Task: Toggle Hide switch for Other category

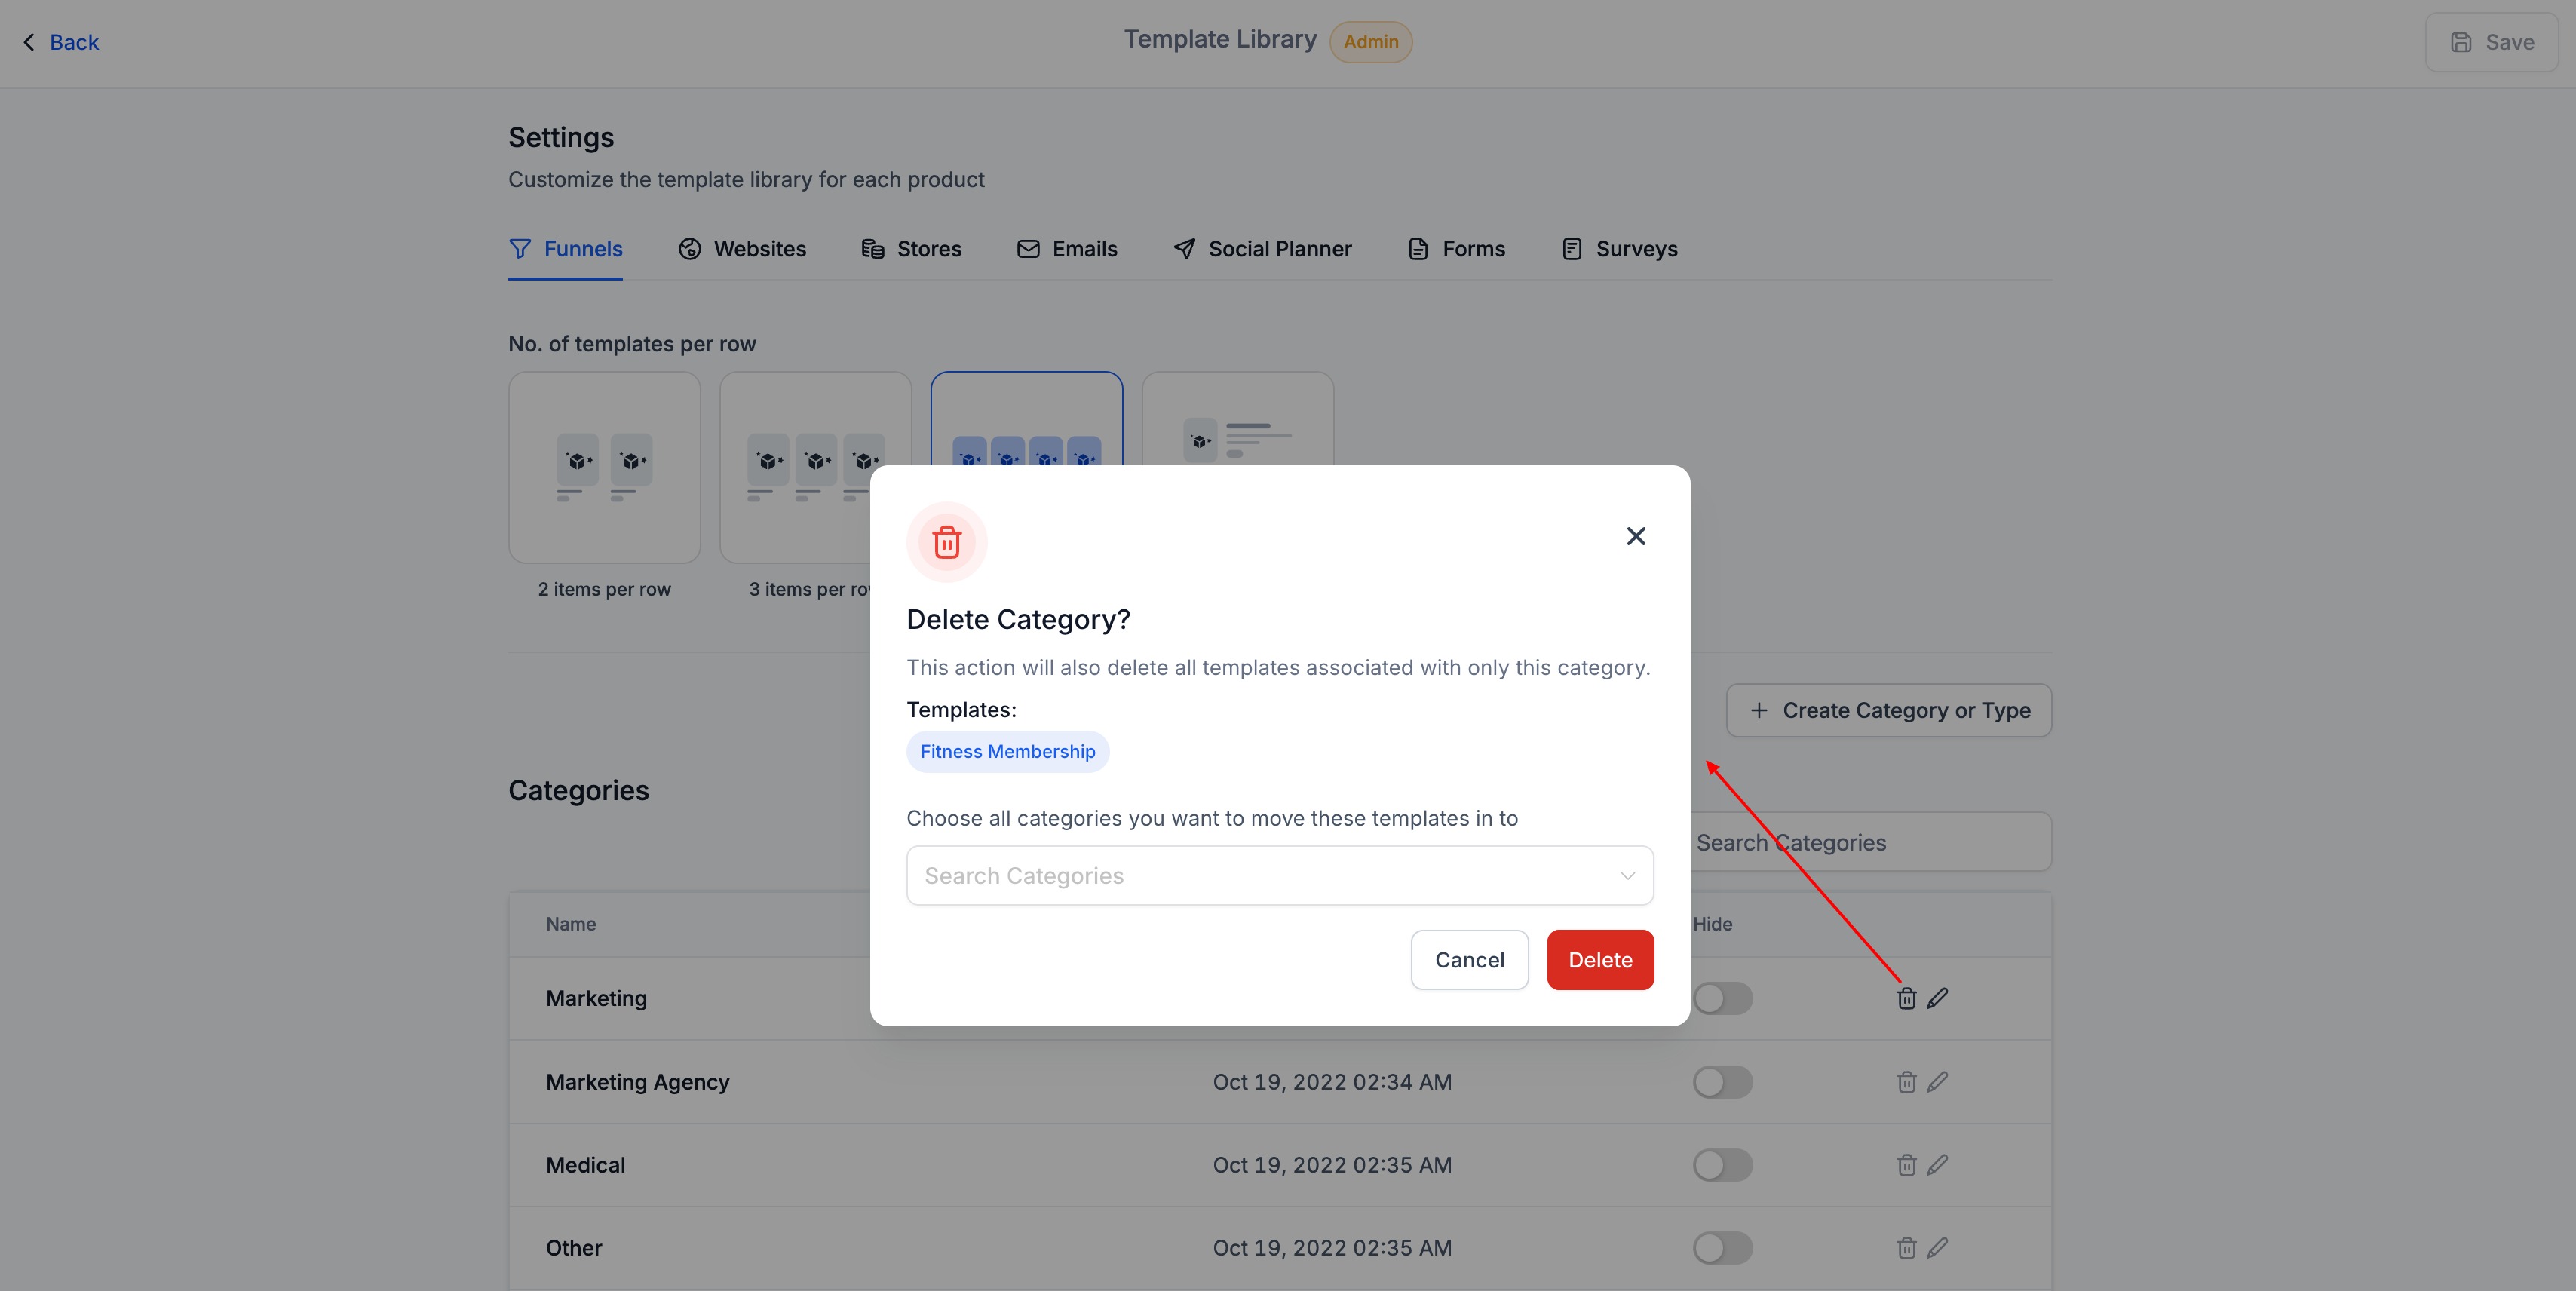Action: pos(1722,1248)
